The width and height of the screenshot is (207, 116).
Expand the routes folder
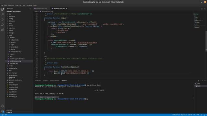tap(11, 31)
